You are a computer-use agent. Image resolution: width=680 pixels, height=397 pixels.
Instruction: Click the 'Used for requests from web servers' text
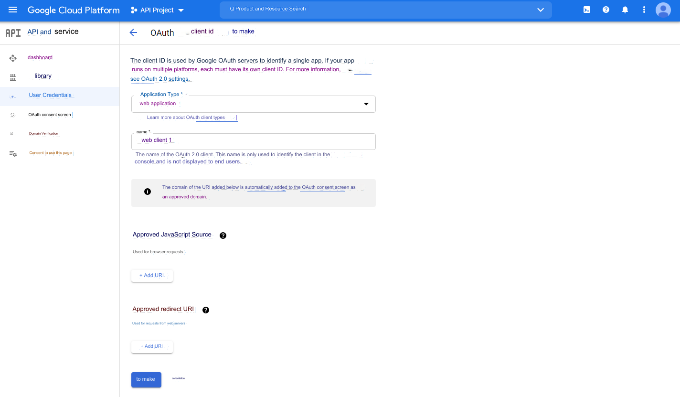[x=159, y=323]
